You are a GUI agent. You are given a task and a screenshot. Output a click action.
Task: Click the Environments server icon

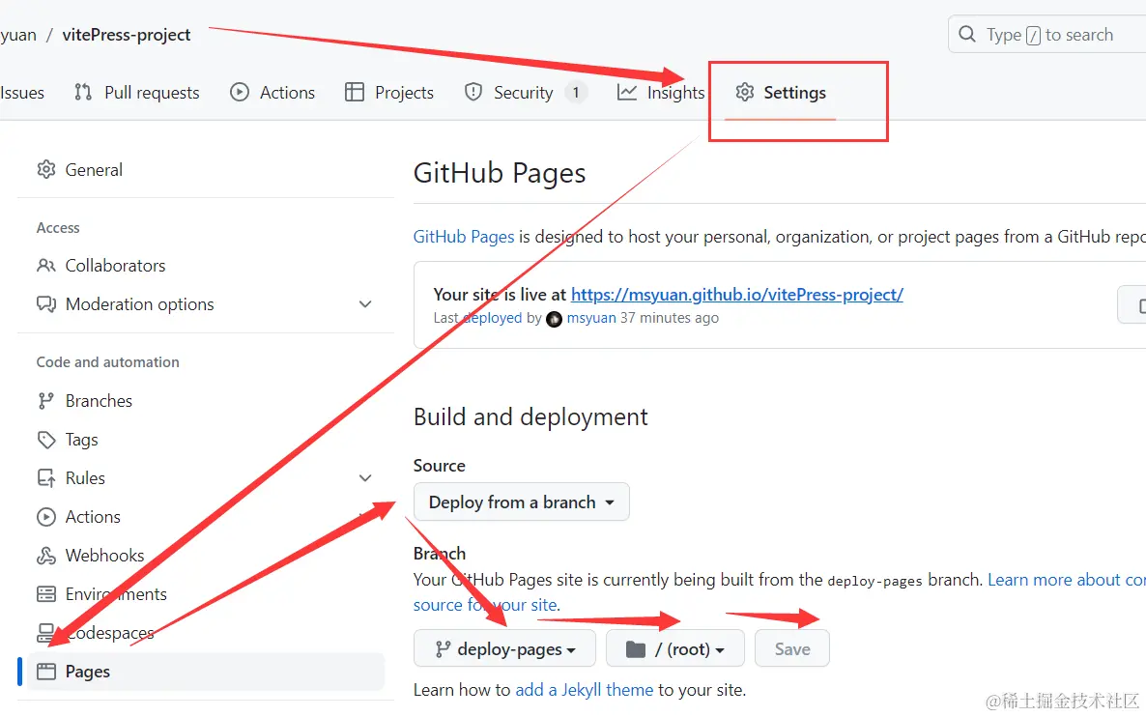[46, 594]
